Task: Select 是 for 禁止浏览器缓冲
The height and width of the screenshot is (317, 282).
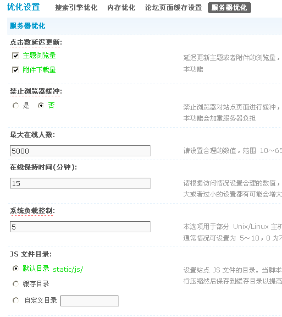Action: click(15, 106)
